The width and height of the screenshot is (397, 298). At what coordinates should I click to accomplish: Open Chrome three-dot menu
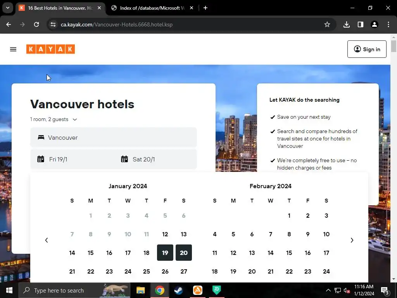point(388,24)
